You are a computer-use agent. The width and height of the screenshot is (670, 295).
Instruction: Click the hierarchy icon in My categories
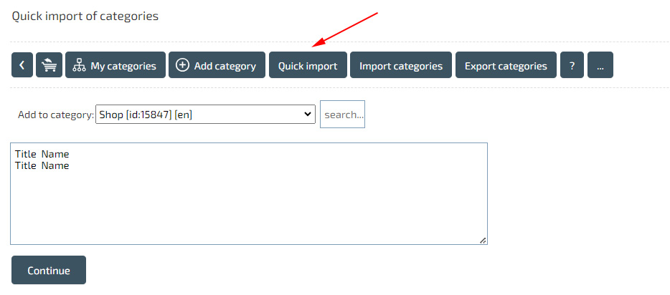(x=79, y=66)
